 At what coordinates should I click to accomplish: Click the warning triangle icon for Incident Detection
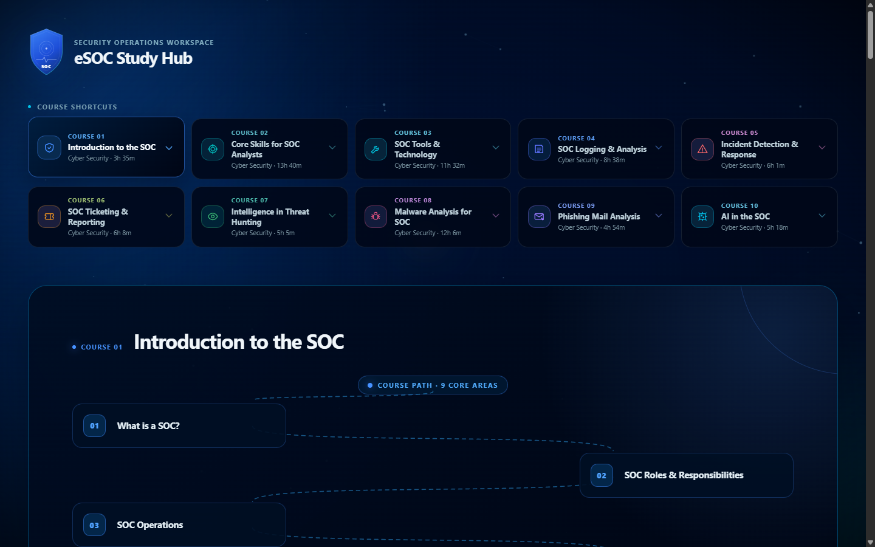pos(702,149)
